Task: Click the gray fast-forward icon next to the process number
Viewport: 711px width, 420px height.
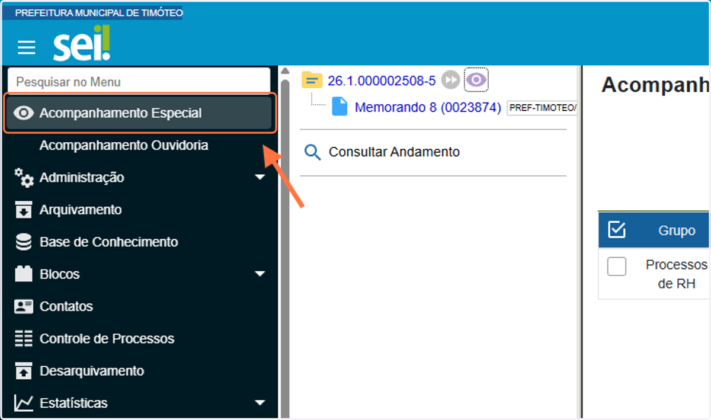Action: click(451, 80)
